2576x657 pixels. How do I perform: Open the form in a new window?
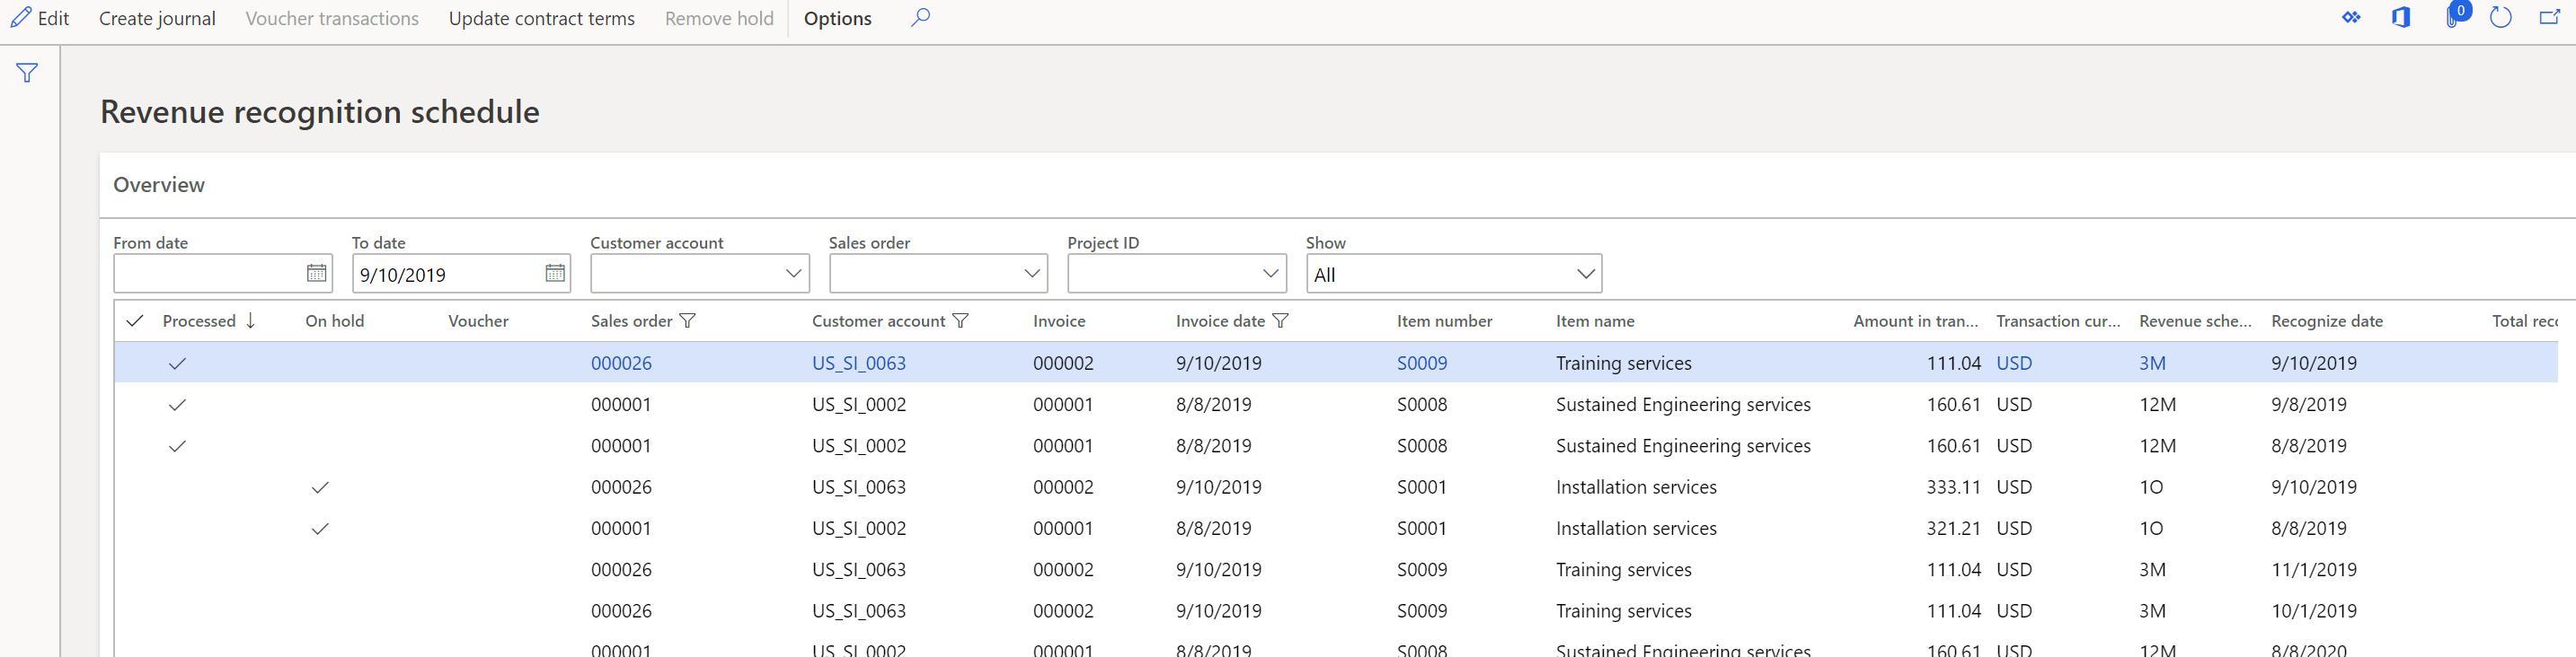pos(2549,18)
